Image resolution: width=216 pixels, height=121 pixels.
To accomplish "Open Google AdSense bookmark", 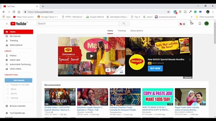I will (x=95, y=17).
